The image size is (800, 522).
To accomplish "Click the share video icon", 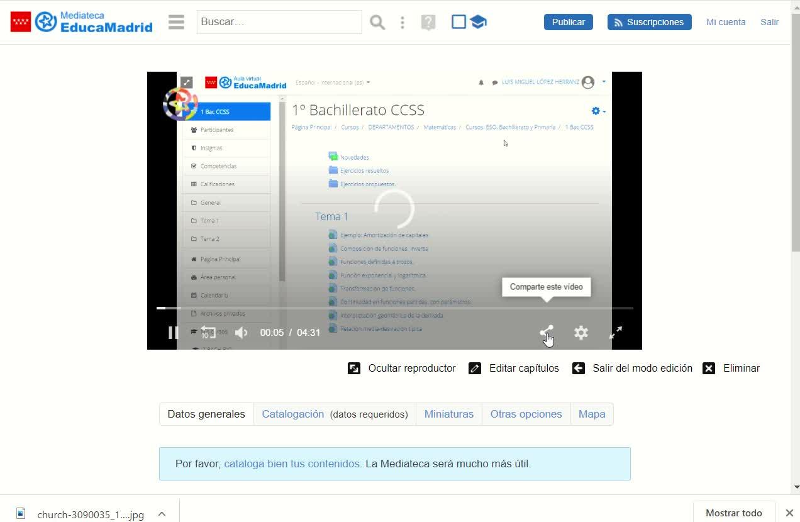I will tap(547, 332).
